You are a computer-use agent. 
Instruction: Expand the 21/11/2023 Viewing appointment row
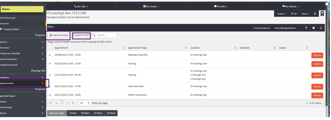pyautogui.click(x=50, y=75)
